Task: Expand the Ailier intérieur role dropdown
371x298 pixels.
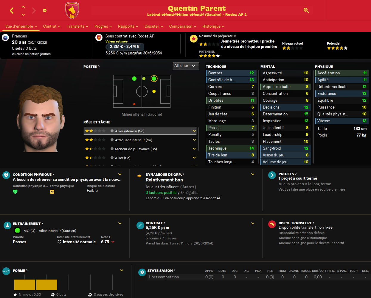Action: click(194, 131)
